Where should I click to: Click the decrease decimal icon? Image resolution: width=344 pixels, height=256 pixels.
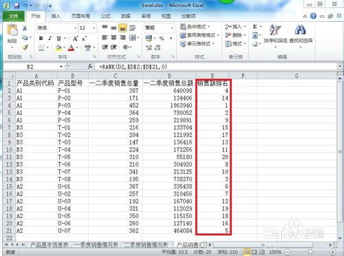tap(158, 47)
